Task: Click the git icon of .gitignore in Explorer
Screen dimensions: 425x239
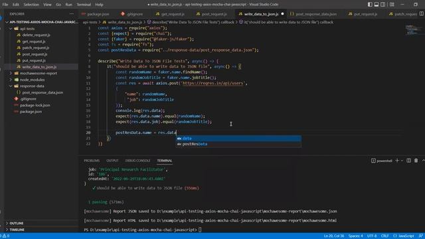Action: pyautogui.click(x=16, y=99)
